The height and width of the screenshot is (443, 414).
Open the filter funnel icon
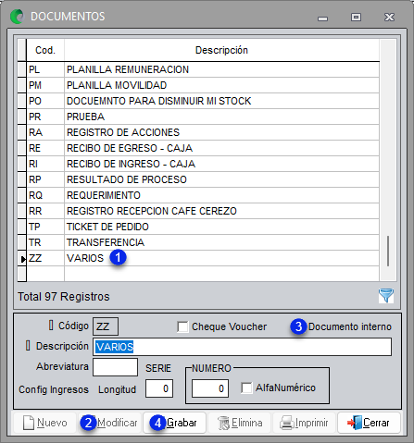(x=386, y=296)
